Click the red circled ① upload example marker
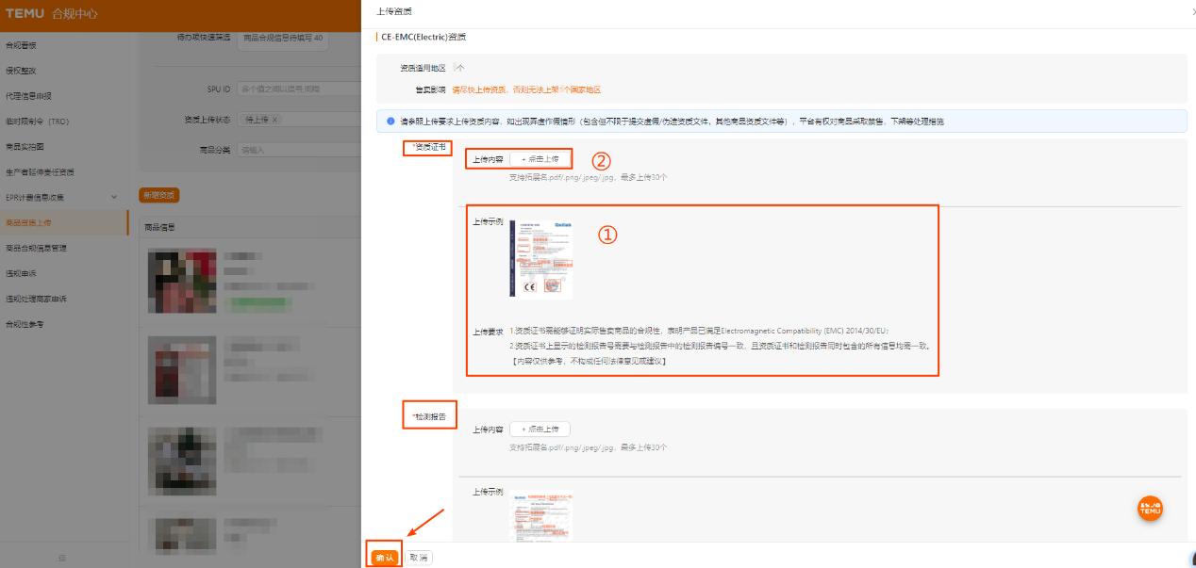Screen dimensions: 1196x568 [606, 235]
